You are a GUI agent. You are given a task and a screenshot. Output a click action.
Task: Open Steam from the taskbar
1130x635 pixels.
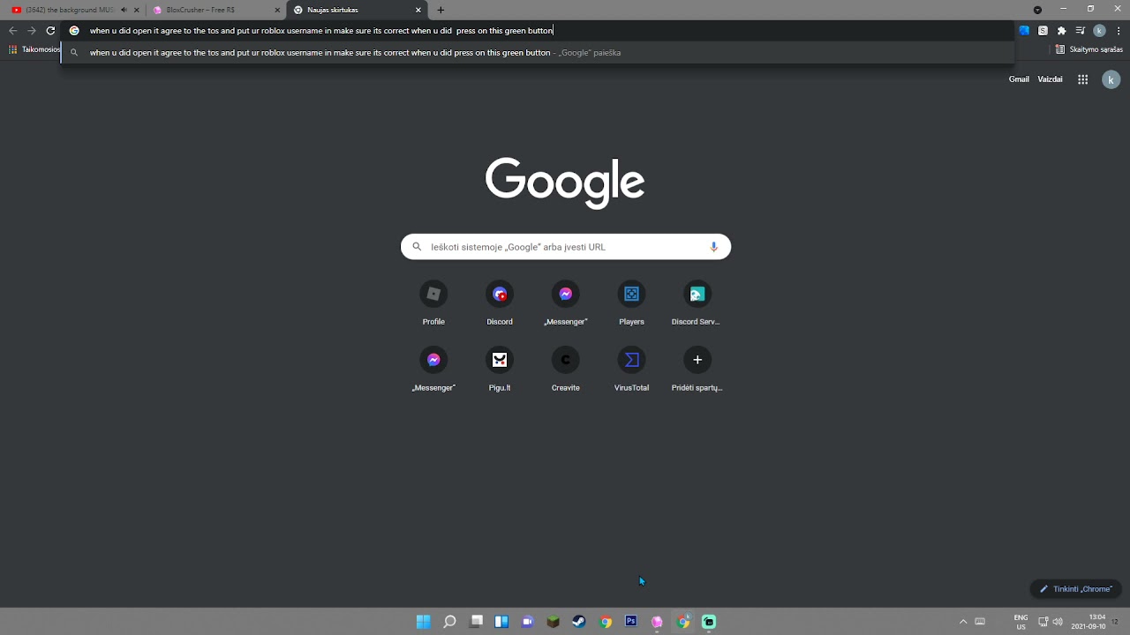pyautogui.click(x=579, y=622)
